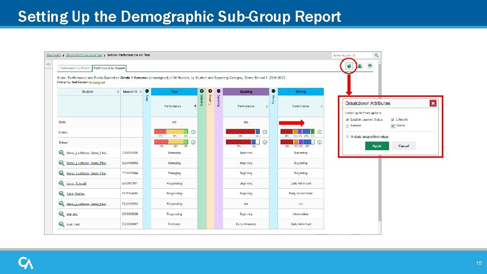Switch to Performance by Roster tab

coord(75,68)
